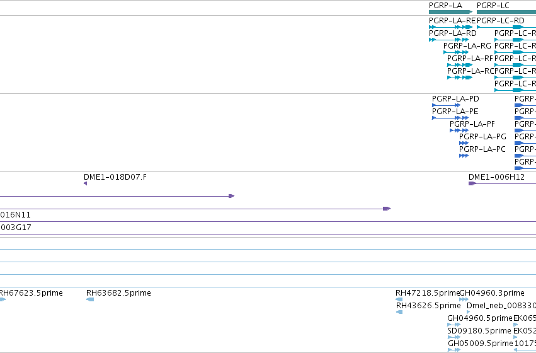
Task: Click the GH04960.5prime EST label
Action: click(x=480, y=318)
